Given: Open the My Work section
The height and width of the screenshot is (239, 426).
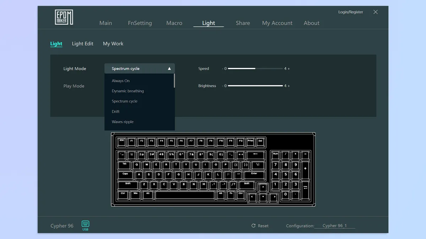Looking at the screenshot, I should tap(113, 44).
